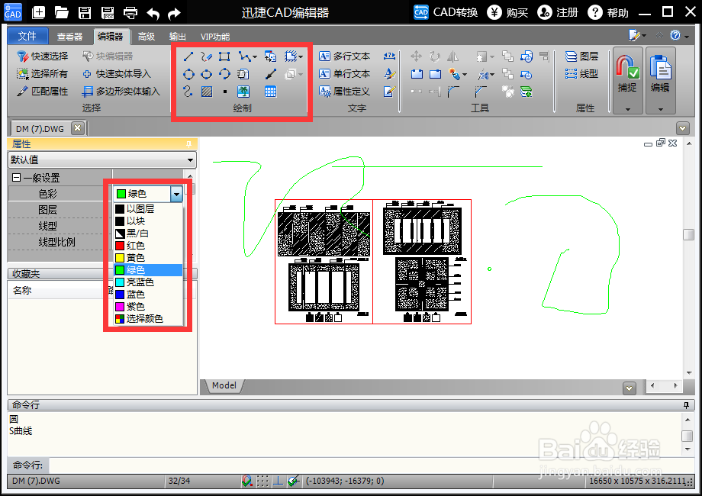The image size is (702, 496).
Task: Collapse the 一般设置 tree section
Action: (x=17, y=178)
